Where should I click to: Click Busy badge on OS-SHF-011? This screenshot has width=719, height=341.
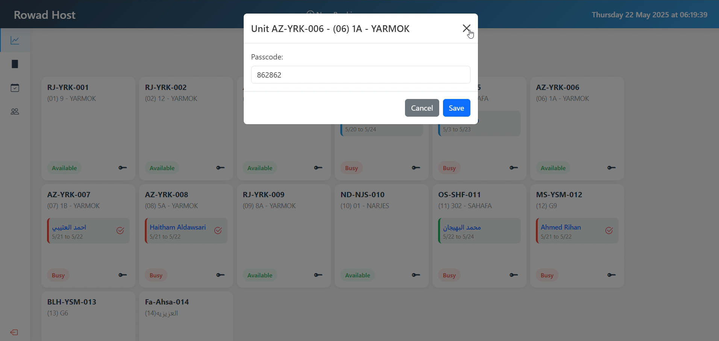point(449,275)
